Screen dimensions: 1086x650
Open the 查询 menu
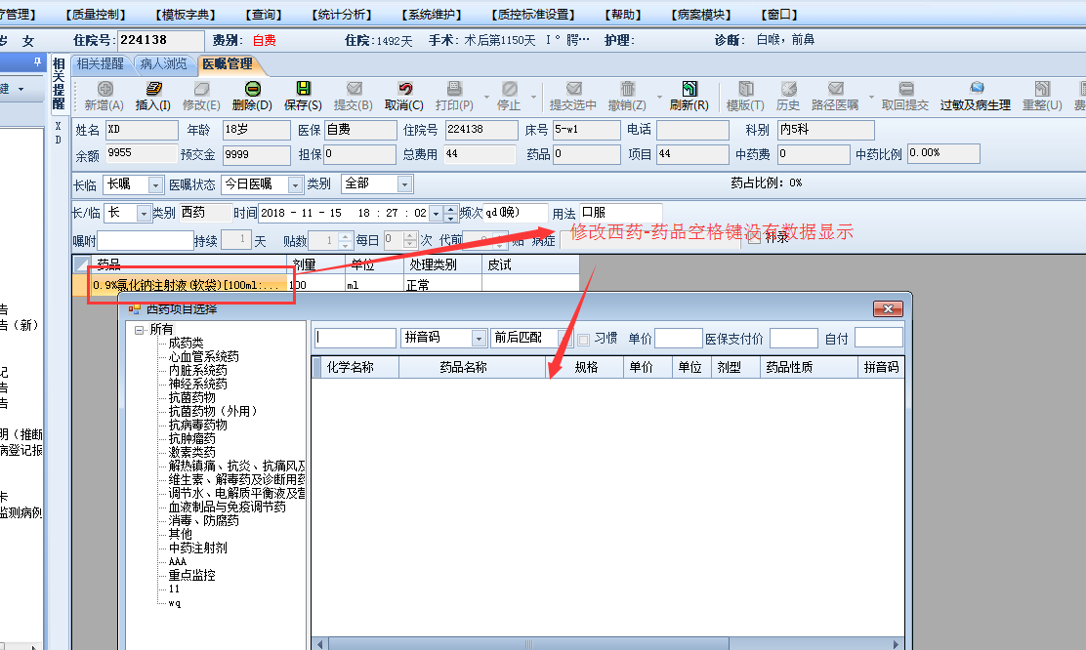pyautogui.click(x=263, y=14)
